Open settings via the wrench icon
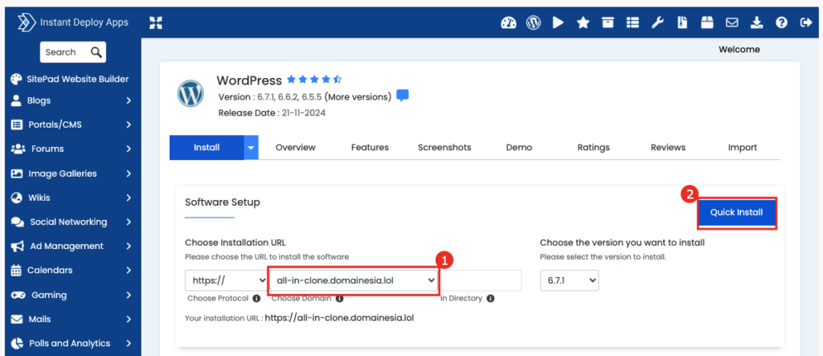823x356 pixels. (657, 23)
